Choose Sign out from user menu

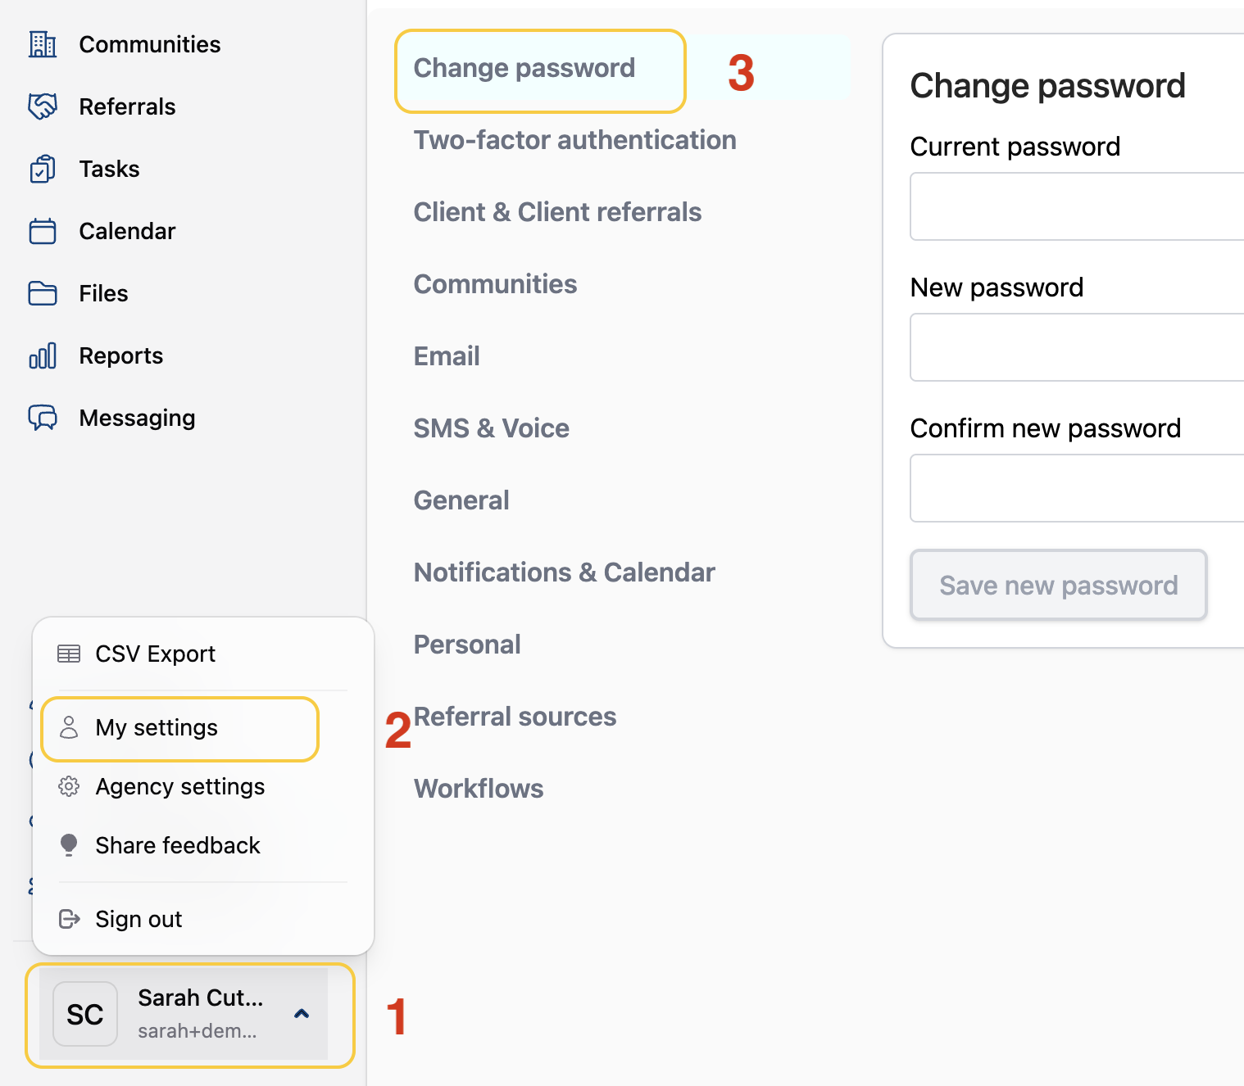(x=138, y=919)
